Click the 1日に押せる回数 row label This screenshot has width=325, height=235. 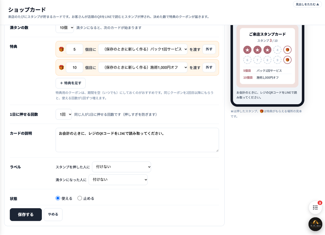point(24,115)
